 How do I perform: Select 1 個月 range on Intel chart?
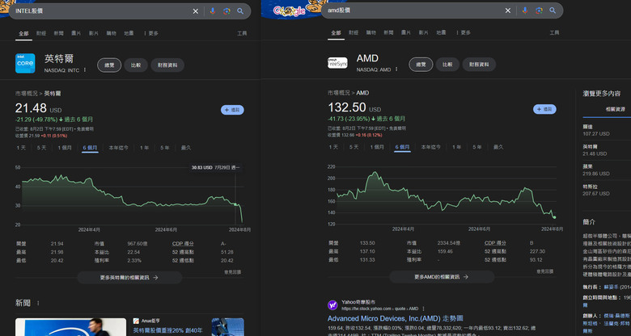[x=65, y=148]
